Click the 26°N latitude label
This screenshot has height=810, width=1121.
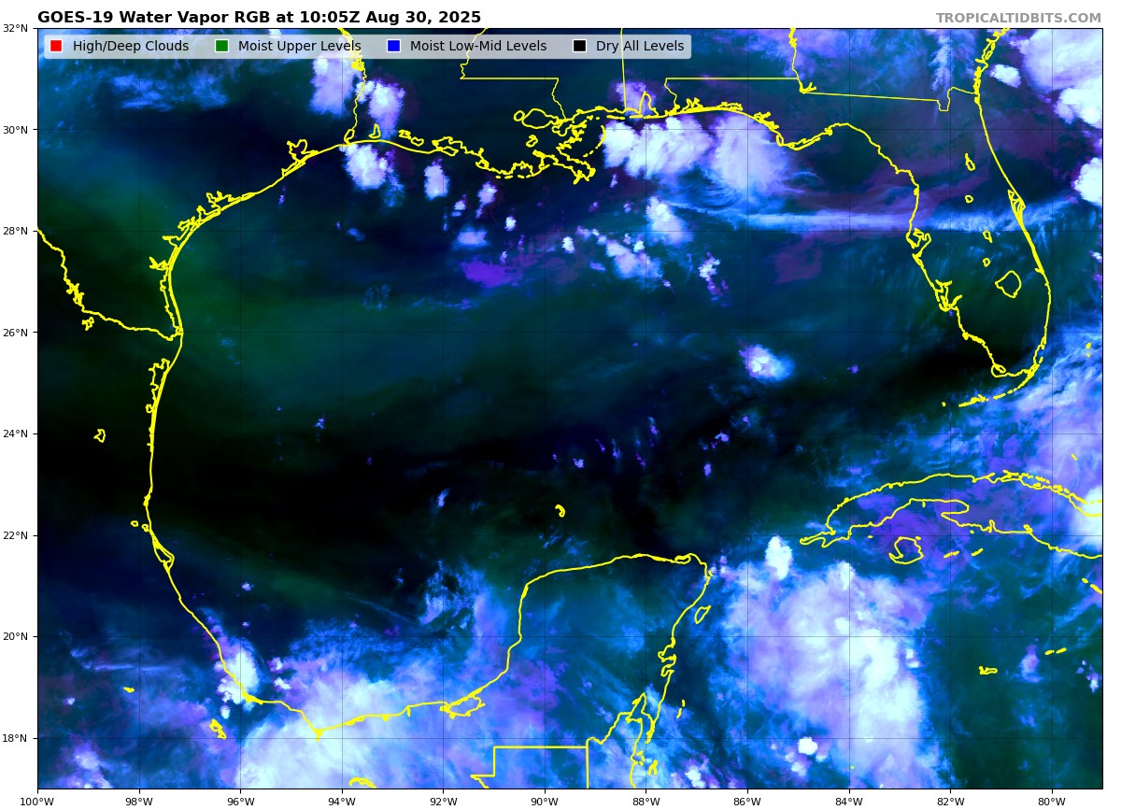[x=19, y=333]
